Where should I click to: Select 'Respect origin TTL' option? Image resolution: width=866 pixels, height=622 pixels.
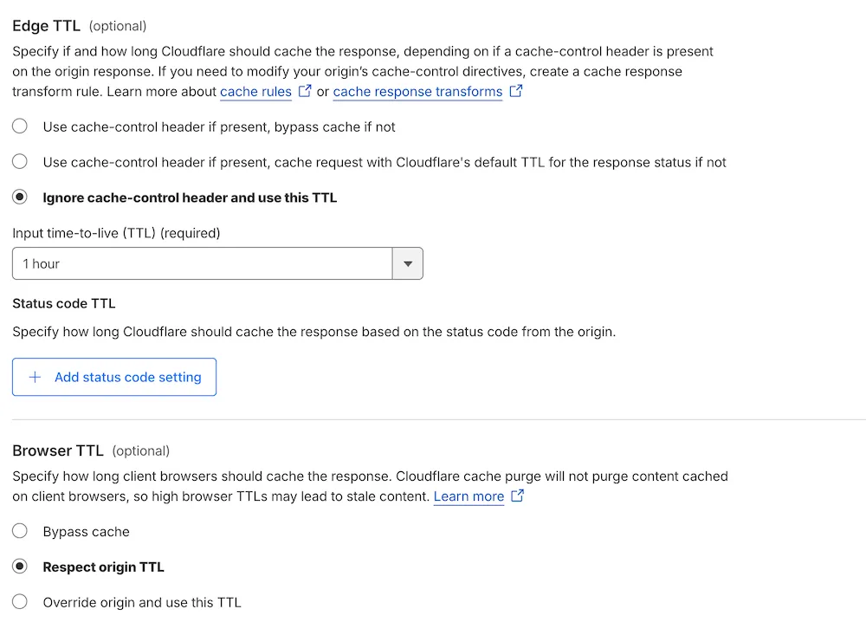coord(20,567)
